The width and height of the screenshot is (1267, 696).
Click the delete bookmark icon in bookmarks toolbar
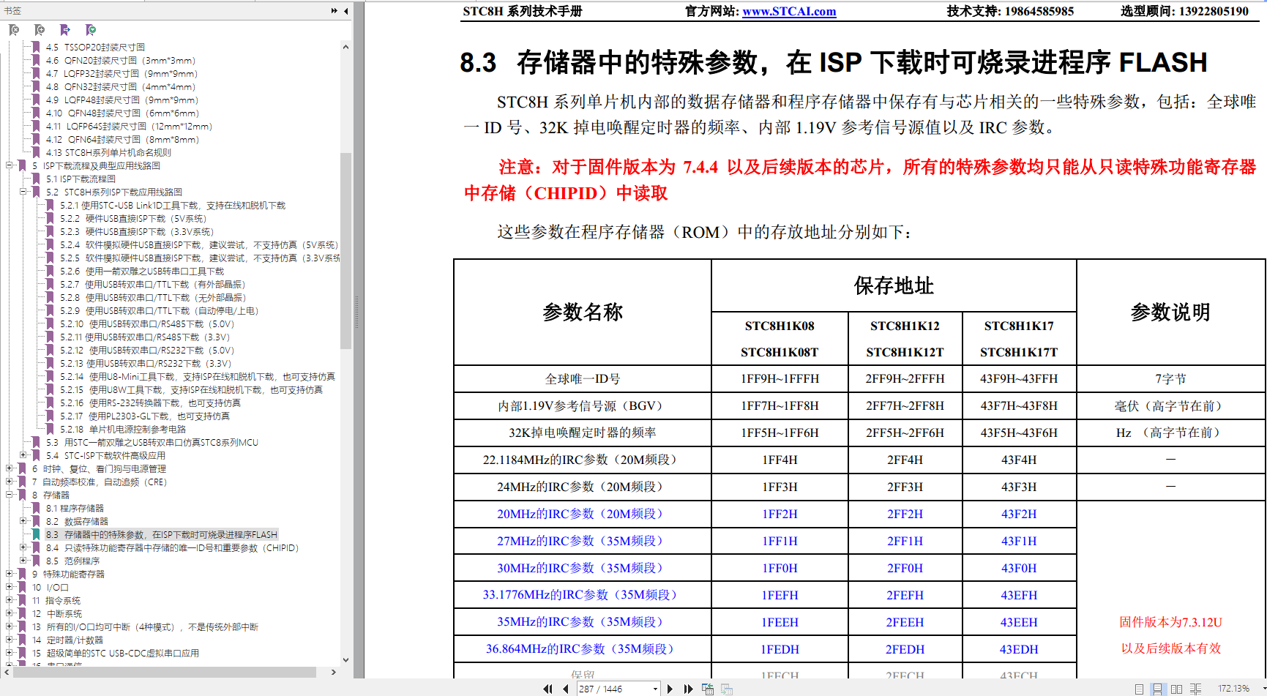tap(14, 30)
